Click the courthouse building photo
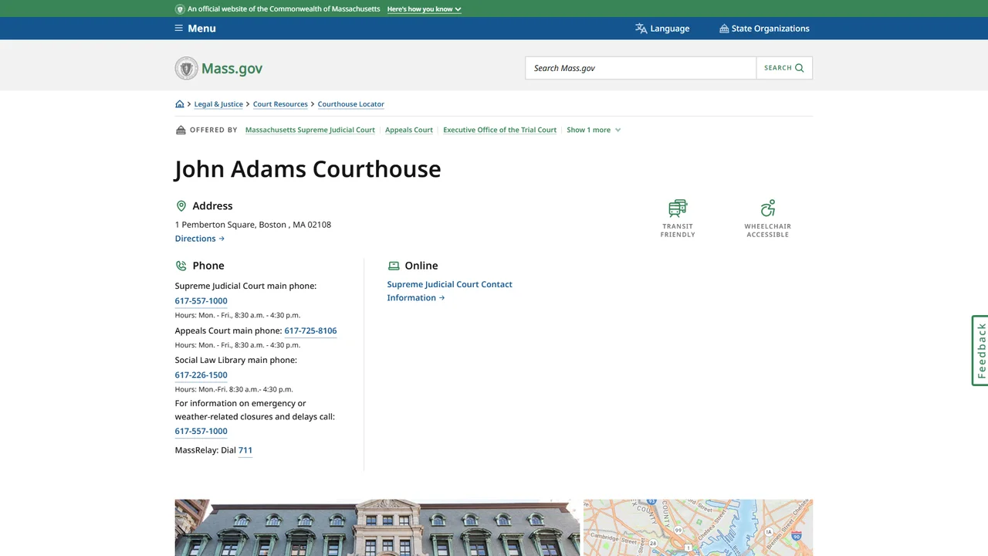This screenshot has height=556, width=988. pyautogui.click(x=377, y=527)
